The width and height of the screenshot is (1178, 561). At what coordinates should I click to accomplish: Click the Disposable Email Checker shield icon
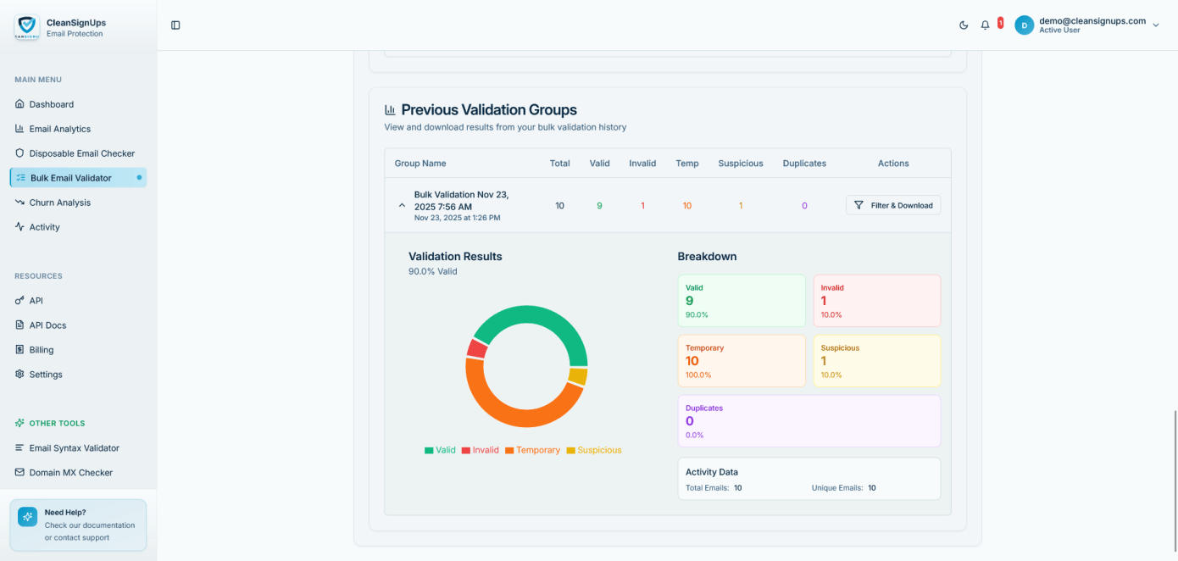click(20, 153)
